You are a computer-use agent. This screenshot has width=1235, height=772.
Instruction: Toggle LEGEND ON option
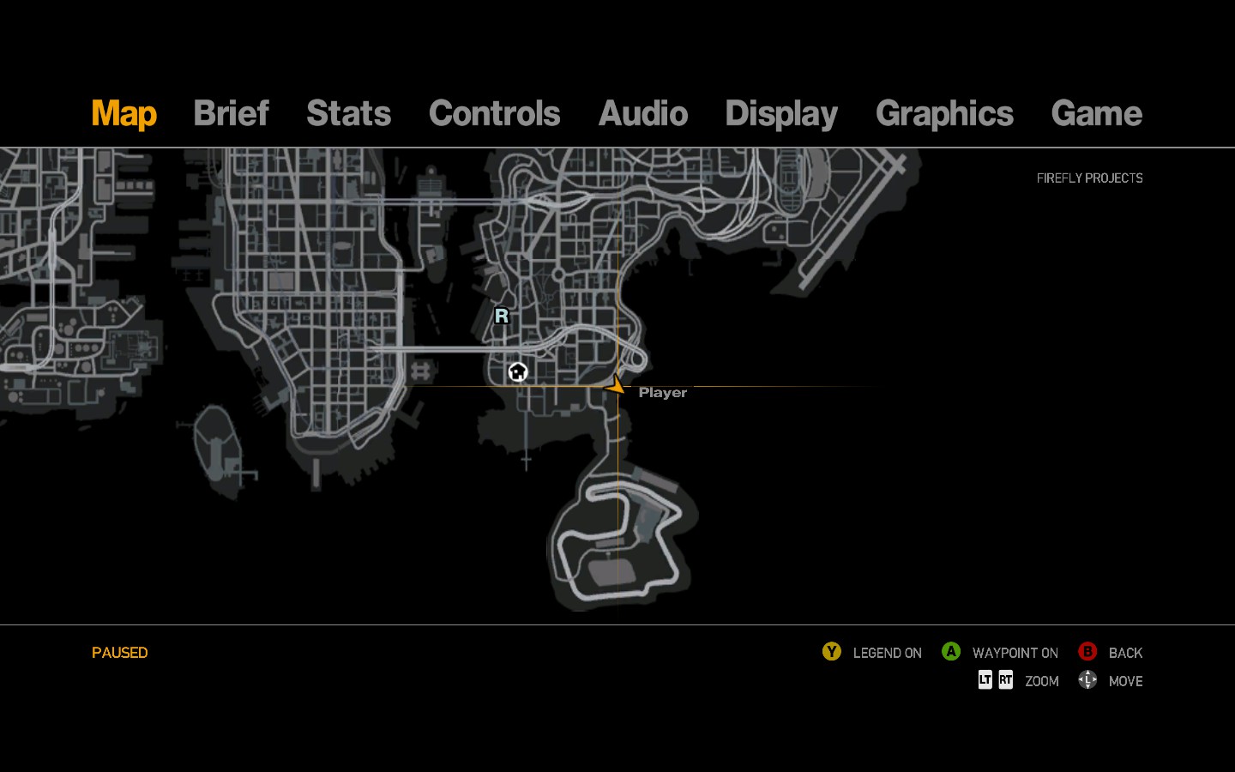[888, 653]
